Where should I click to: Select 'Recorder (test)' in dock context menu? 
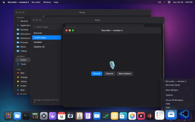pos(178,85)
